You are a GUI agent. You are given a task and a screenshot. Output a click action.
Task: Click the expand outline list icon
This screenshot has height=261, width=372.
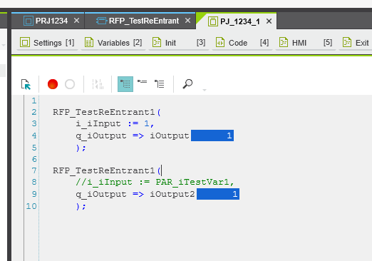coord(160,84)
